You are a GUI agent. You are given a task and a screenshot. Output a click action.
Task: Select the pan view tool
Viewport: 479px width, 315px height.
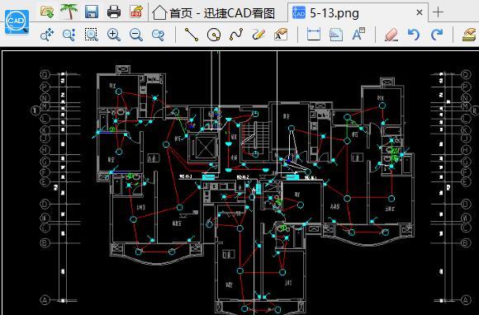tap(47, 35)
